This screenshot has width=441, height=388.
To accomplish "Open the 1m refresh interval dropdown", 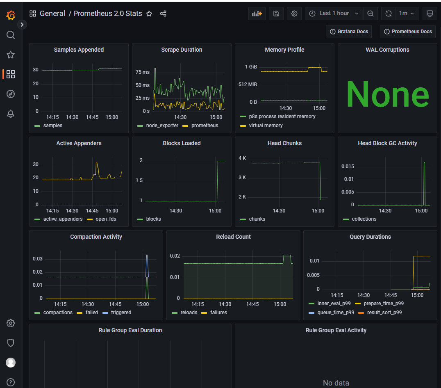I will (x=407, y=14).
